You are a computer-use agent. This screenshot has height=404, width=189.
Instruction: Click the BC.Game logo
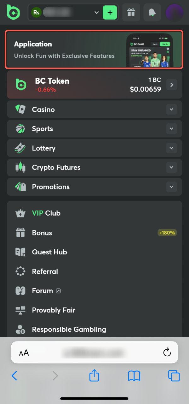tap(13, 13)
